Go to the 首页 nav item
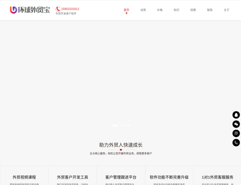 [x=126, y=10]
